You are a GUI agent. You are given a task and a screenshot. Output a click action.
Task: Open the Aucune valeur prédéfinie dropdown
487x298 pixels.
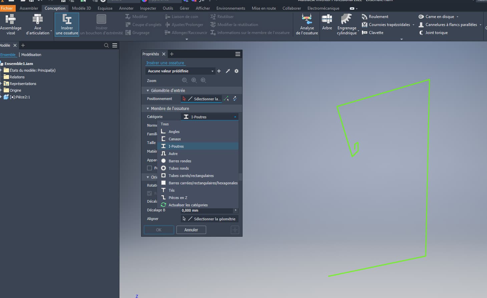pyautogui.click(x=180, y=71)
